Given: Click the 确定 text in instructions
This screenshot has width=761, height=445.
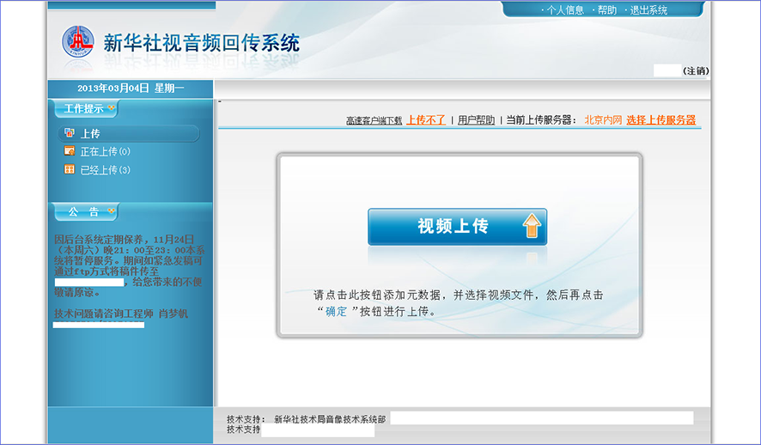Looking at the screenshot, I should (x=336, y=312).
